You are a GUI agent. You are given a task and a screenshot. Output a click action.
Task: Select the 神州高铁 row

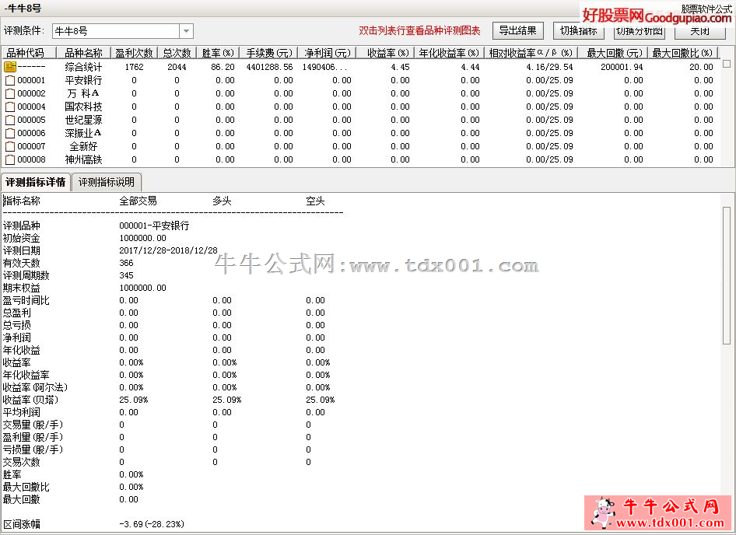[360, 159]
